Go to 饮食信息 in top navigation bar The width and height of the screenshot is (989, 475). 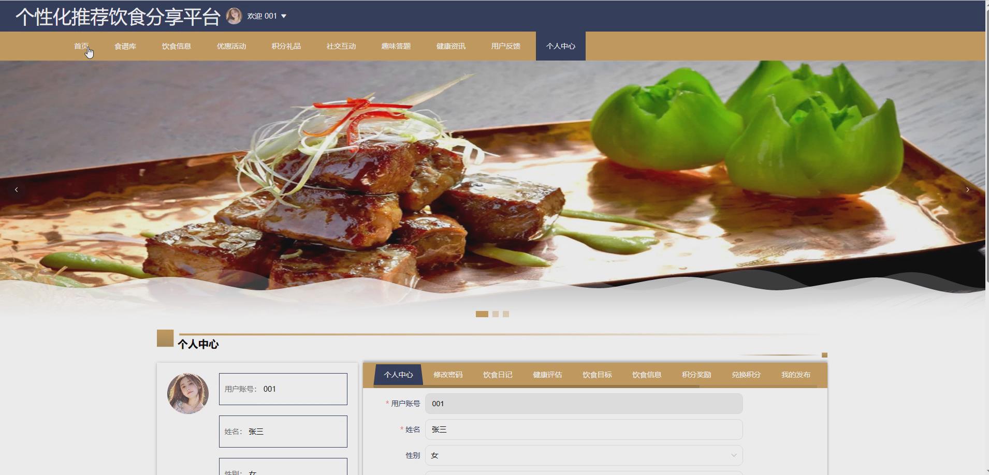click(x=177, y=46)
